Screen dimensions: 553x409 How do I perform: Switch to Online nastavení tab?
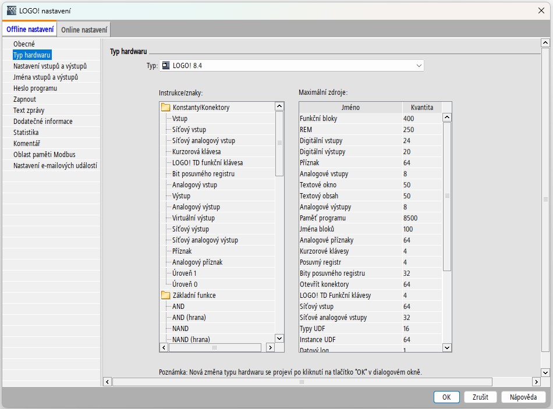(84, 30)
